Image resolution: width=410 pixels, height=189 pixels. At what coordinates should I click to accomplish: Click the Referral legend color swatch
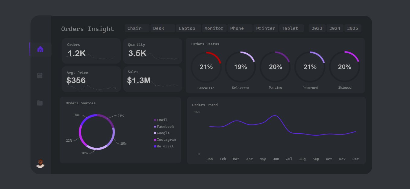(x=155, y=146)
